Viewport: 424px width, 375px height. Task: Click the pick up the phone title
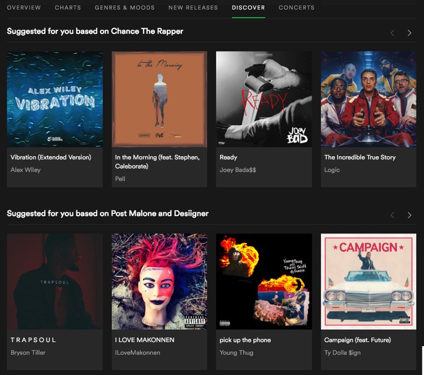tap(245, 340)
